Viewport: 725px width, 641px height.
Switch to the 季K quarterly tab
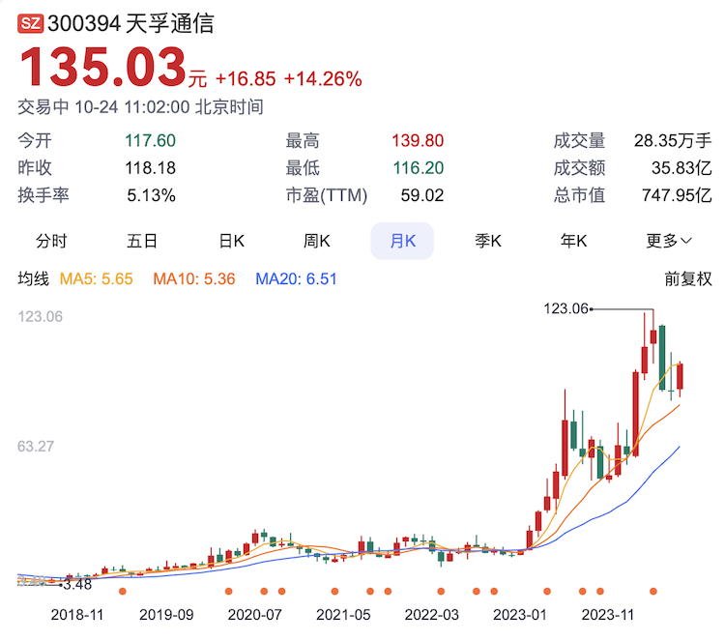point(488,241)
